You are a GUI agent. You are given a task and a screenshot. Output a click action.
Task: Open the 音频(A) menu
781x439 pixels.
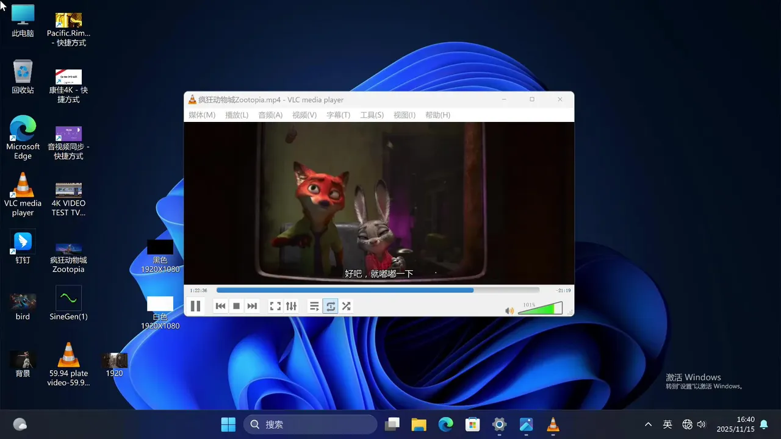270,115
